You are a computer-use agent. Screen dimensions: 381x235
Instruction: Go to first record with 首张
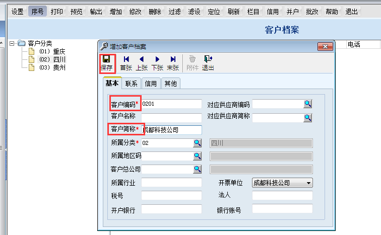pyautogui.click(x=126, y=63)
